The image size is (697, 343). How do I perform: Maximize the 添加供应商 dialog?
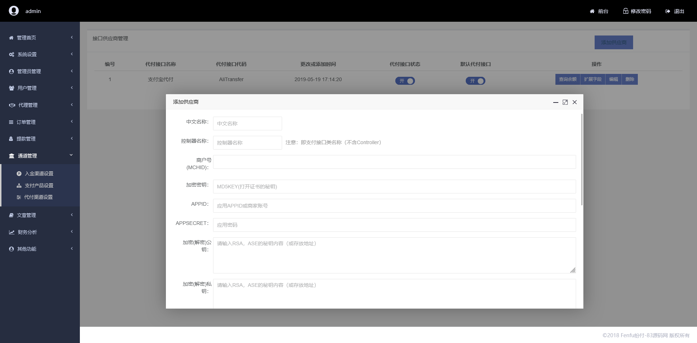click(x=565, y=102)
